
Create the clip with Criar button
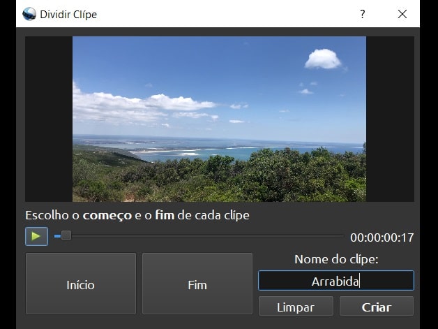[x=377, y=307]
